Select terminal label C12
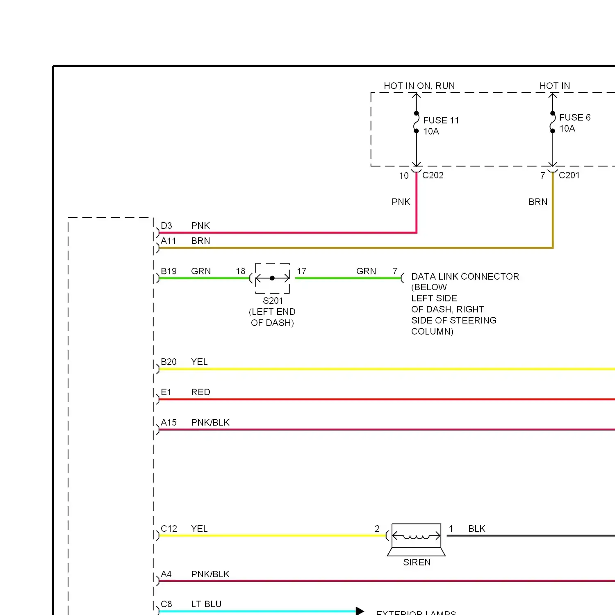The image size is (615, 615). pyautogui.click(x=169, y=529)
